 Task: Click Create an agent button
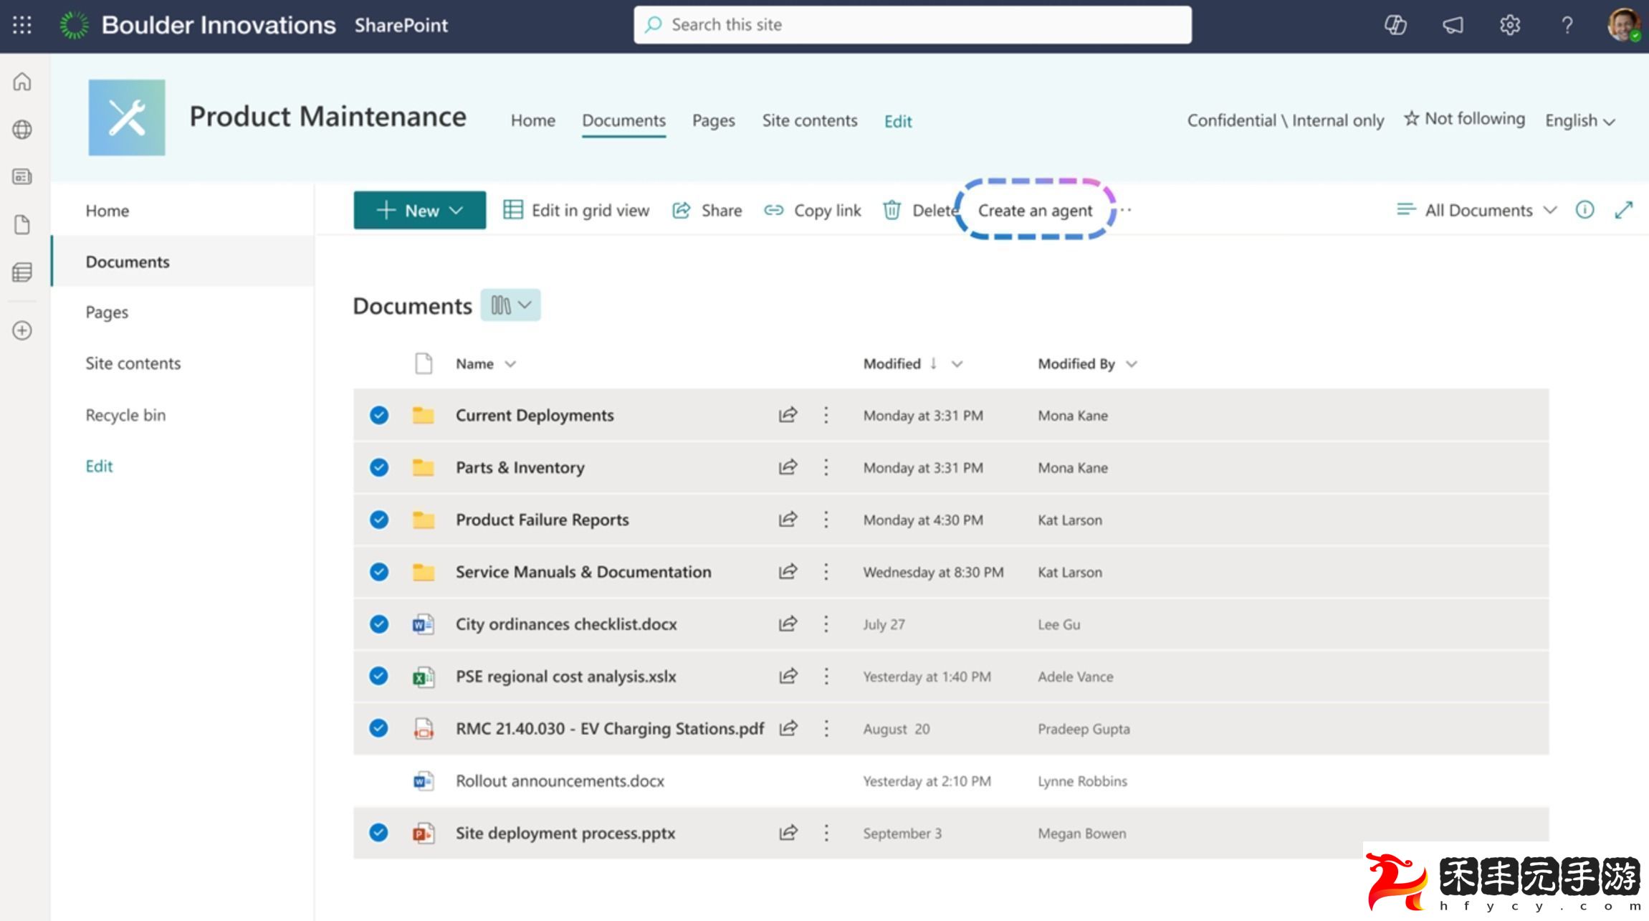pos(1035,210)
